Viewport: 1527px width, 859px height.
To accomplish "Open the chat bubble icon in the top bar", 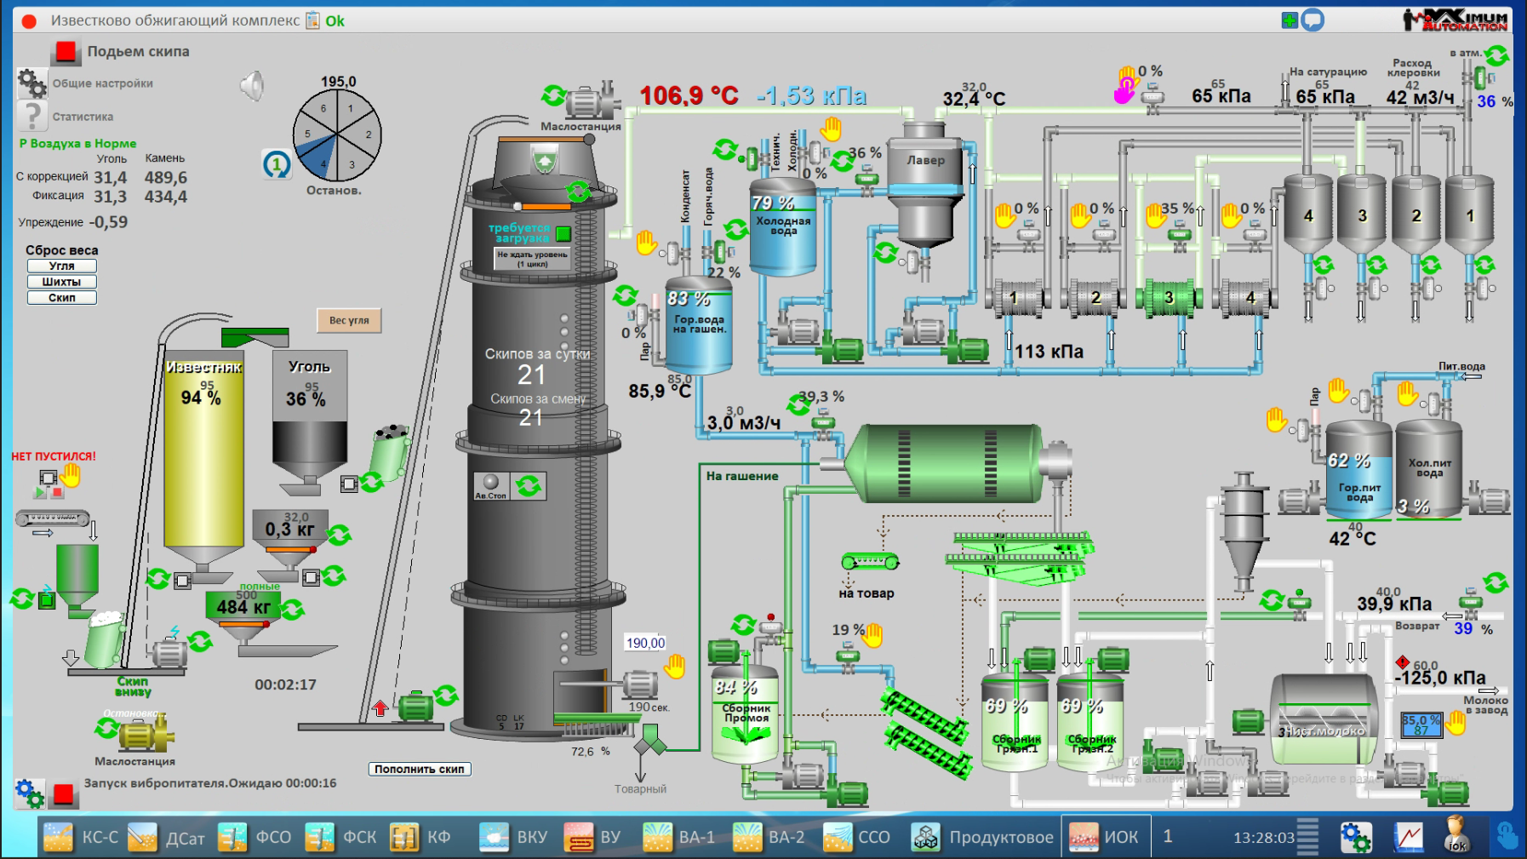I will (x=1313, y=20).
